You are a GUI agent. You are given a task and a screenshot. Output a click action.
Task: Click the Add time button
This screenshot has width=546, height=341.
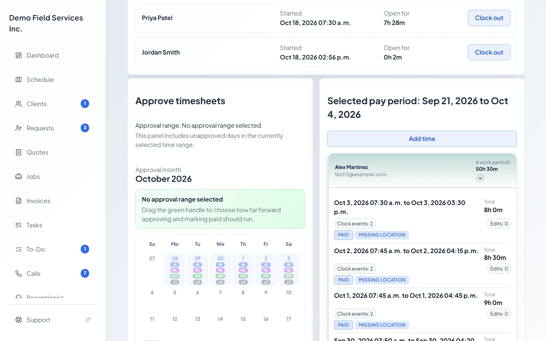click(422, 139)
